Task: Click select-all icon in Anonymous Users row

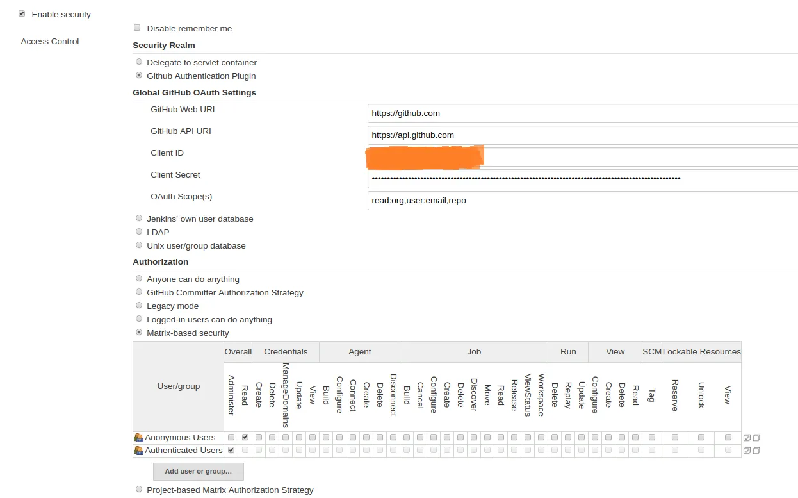Action: point(747,438)
